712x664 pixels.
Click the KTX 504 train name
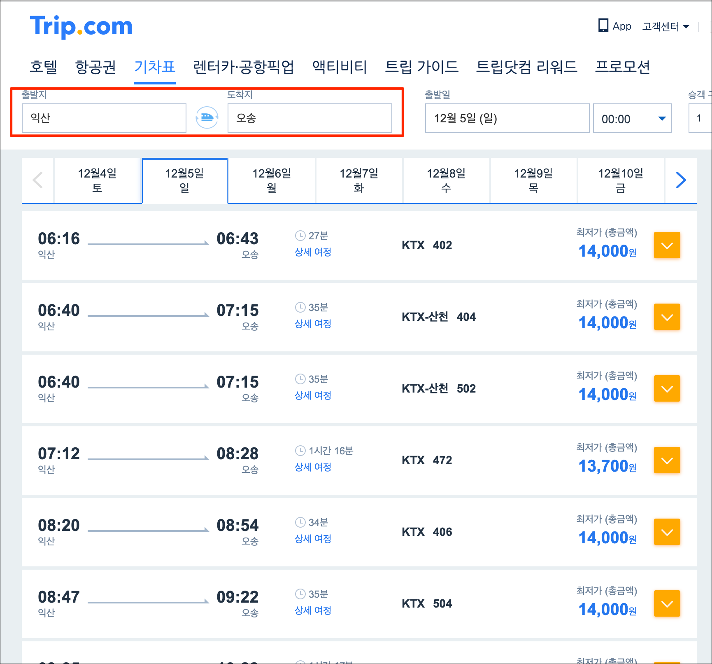pos(427,604)
